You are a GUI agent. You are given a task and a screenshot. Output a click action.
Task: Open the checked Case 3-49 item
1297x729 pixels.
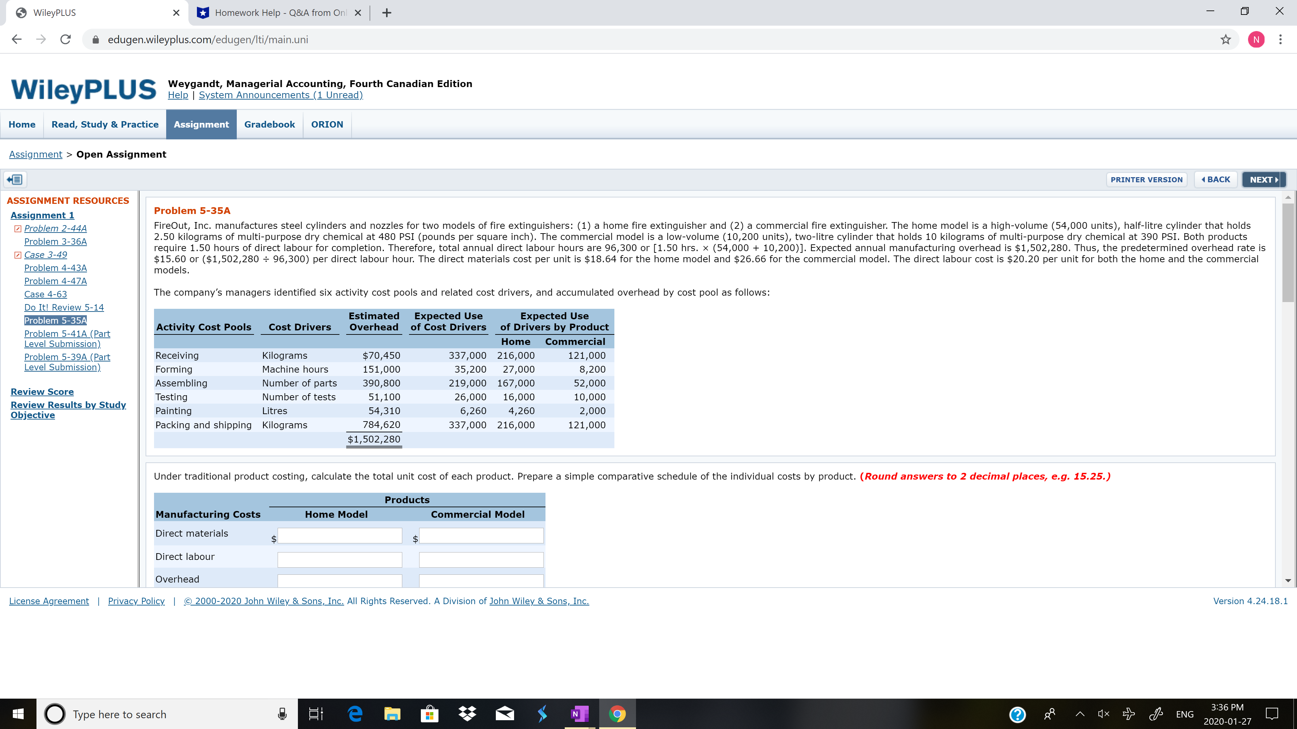pos(45,255)
